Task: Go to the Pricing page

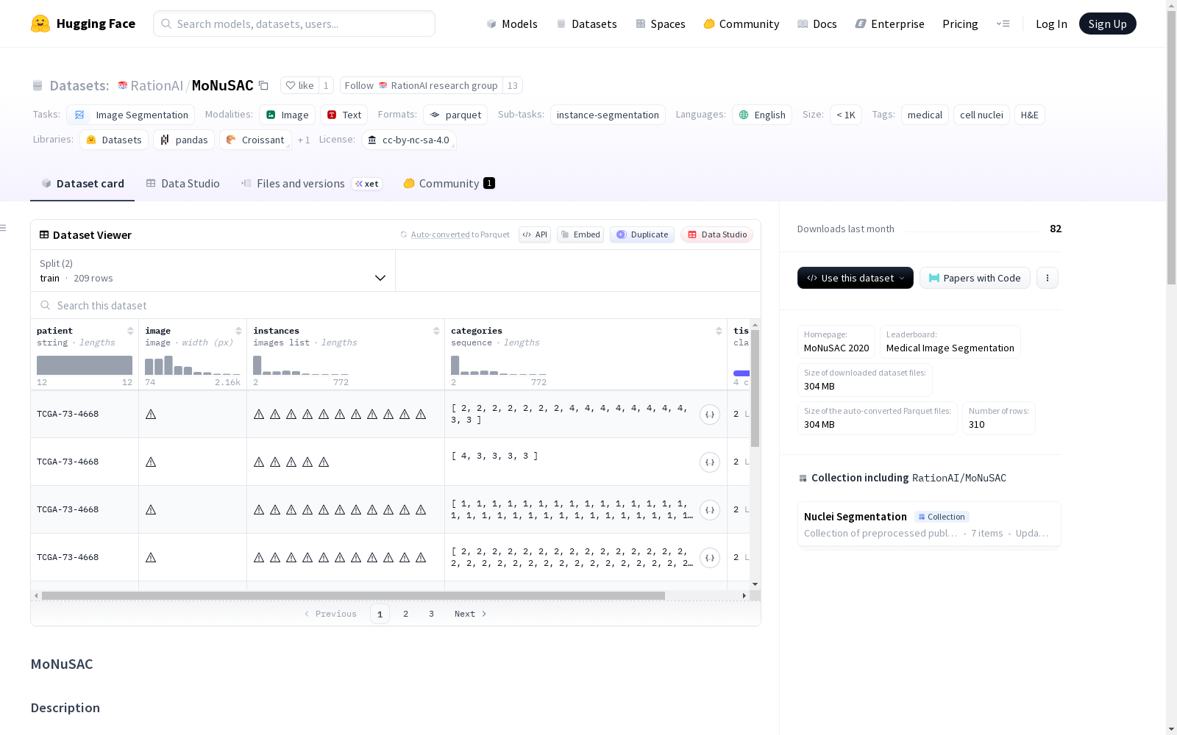Action: pos(960,24)
